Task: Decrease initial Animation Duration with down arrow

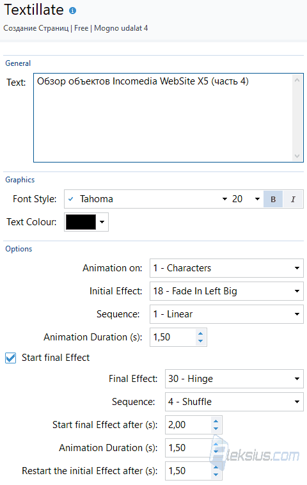Action: coord(200,341)
